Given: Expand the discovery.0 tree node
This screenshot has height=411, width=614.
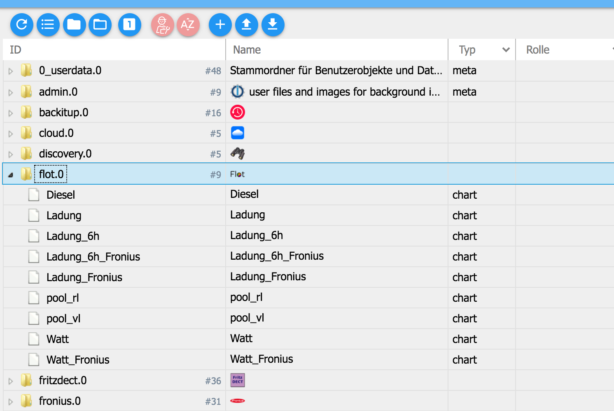Looking at the screenshot, I should click(11, 154).
